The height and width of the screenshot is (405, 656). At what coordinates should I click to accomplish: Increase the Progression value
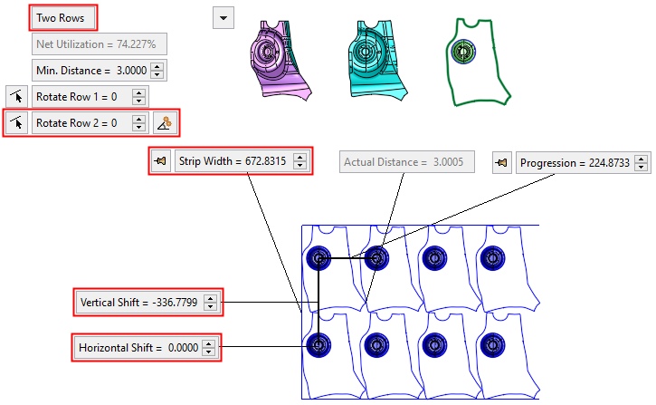coord(641,159)
